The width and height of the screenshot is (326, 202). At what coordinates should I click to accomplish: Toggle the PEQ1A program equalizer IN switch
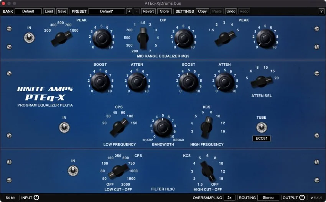(x=64, y=128)
